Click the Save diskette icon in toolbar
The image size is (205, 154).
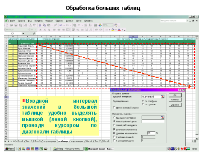coord(16,25)
